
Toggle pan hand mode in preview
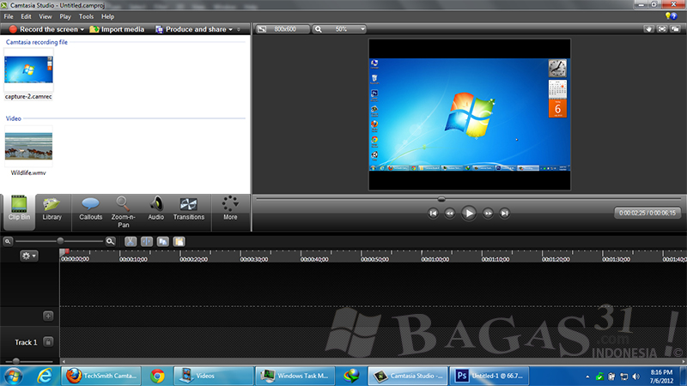[648, 29]
